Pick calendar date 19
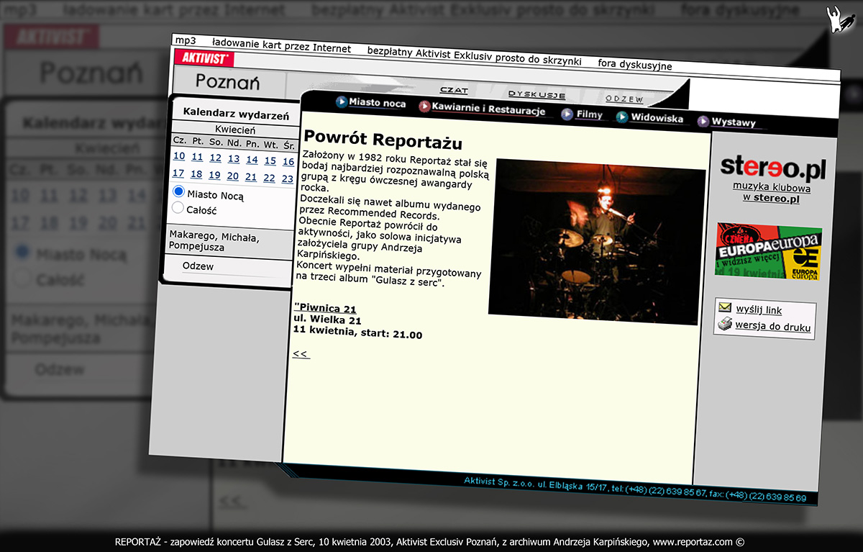 (x=214, y=175)
